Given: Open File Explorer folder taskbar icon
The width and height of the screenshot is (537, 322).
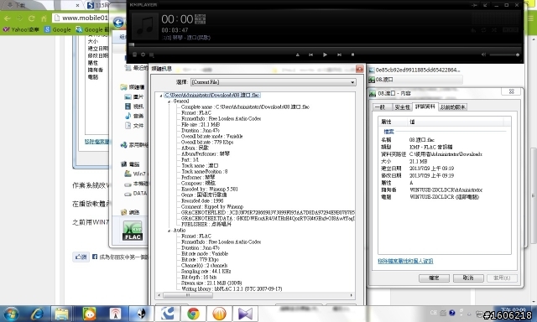Looking at the screenshot, I should point(62,314).
